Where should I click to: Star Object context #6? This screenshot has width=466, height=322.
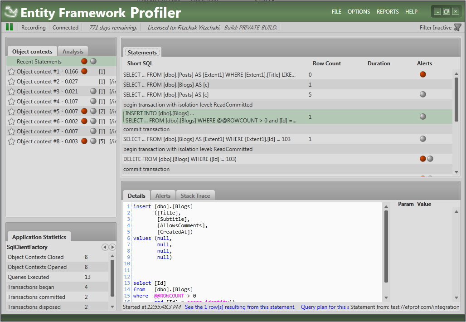click(11, 121)
